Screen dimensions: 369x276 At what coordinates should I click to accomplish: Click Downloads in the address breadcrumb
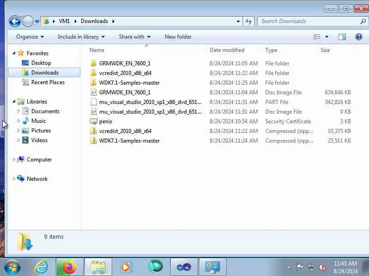tap(94, 21)
